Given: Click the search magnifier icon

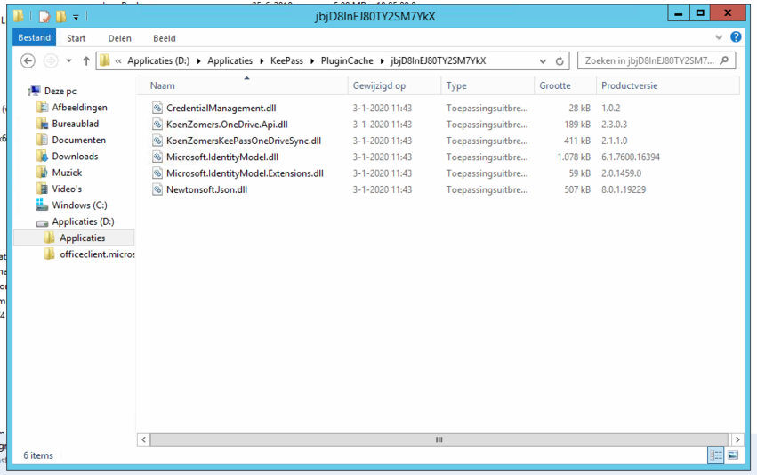Looking at the screenshot, I should 724,60.
